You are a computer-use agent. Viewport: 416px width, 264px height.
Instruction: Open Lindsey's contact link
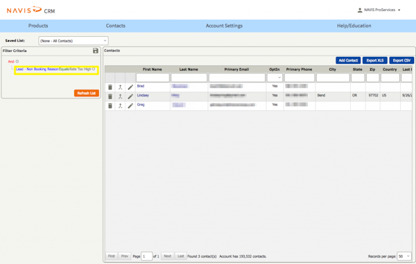[x=143, y=95]
